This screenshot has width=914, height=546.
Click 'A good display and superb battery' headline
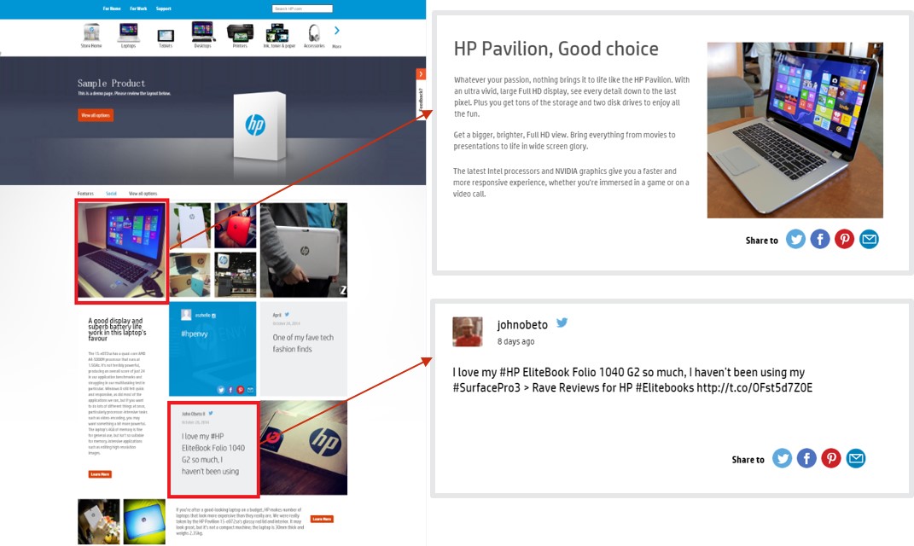(117, 329)
